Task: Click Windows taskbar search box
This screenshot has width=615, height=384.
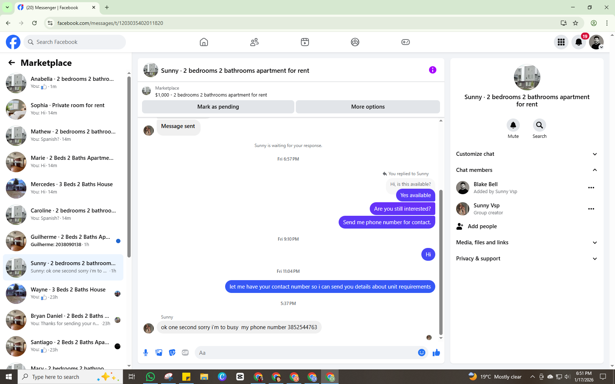Action: 70,377
